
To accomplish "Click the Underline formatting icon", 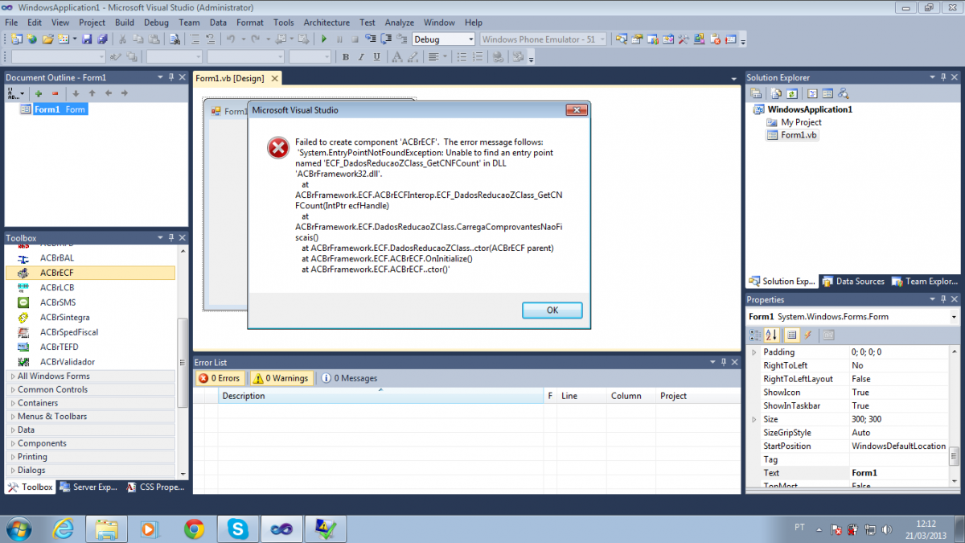I will coord(376,57).
